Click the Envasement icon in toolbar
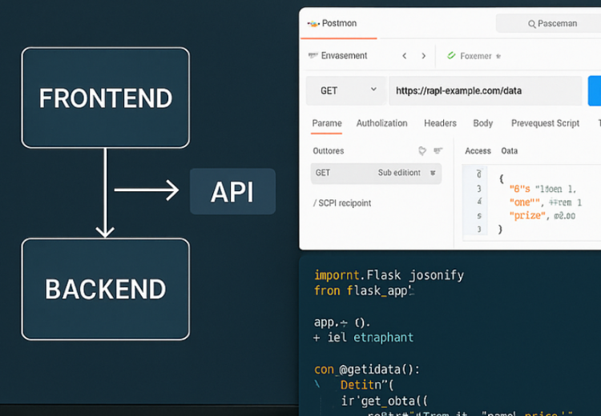The image size is (601, 416). click(x=313, y=56)
